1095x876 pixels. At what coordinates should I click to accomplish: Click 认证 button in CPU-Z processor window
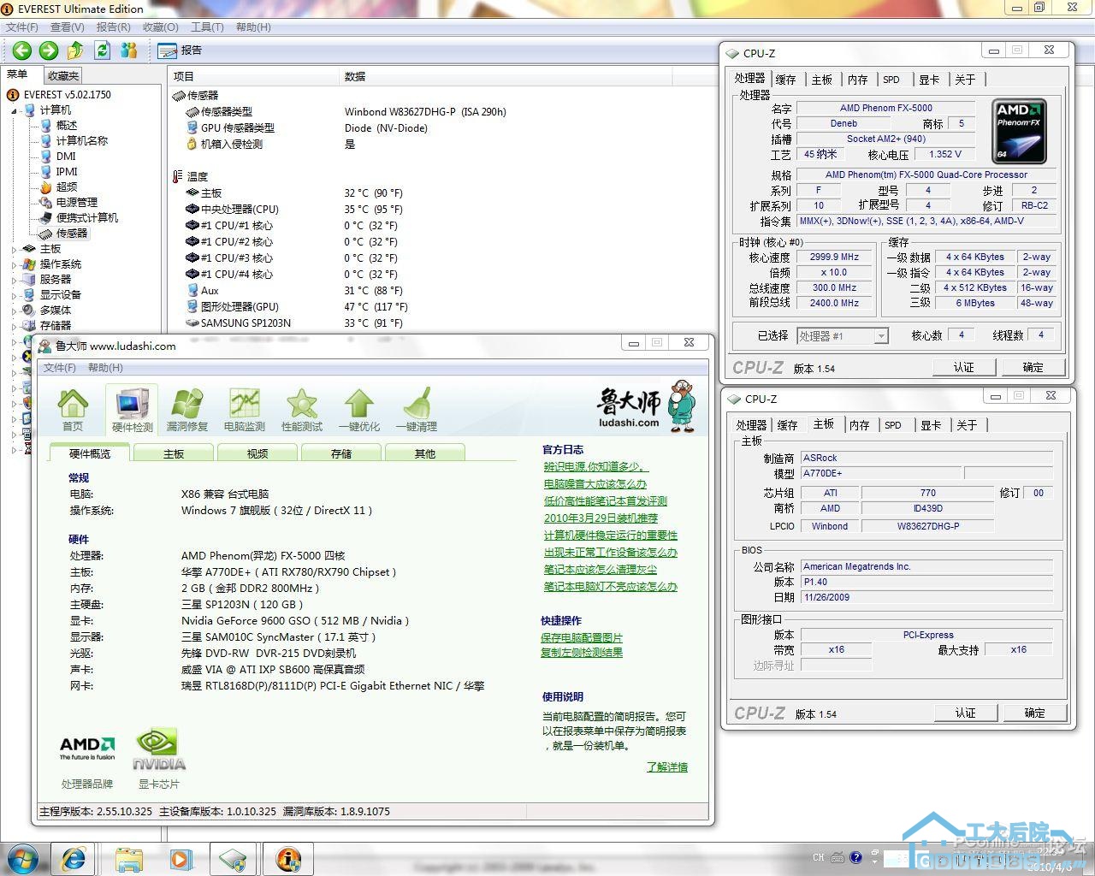[x=964, y=367]
